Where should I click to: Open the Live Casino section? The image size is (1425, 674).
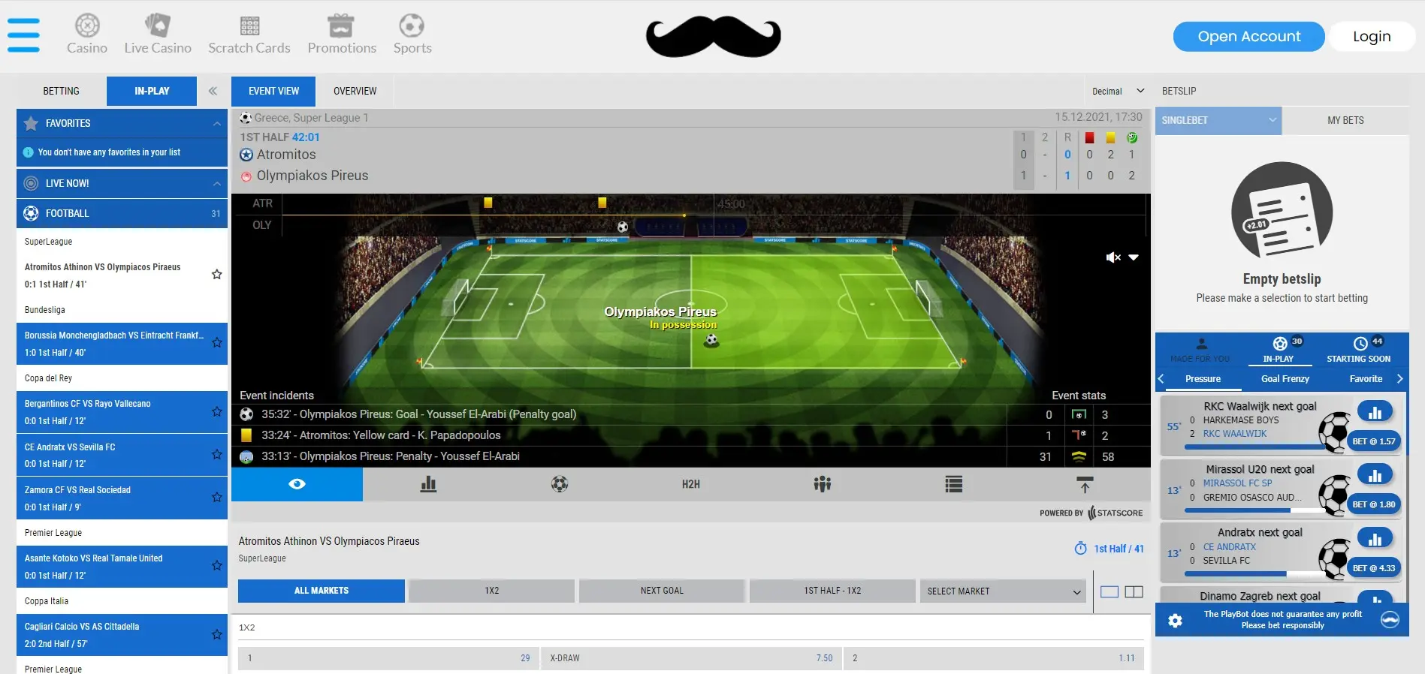pyautogui.click(x=158, y=35)
